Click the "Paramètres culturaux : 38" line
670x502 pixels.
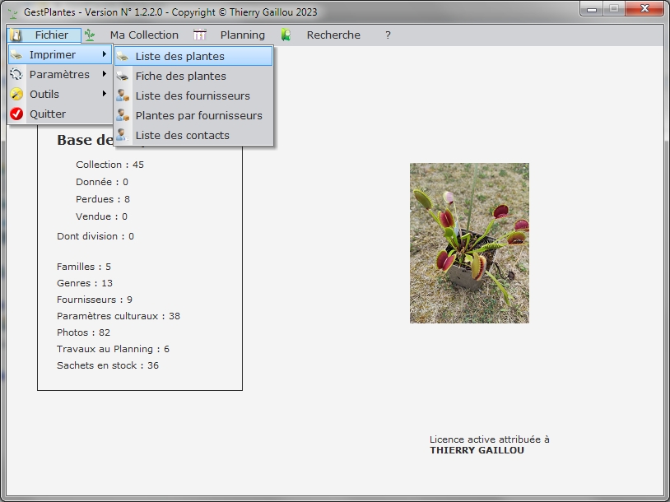tap(119, 316)
